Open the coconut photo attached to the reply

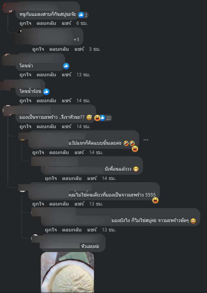click(x=67, y=272)
